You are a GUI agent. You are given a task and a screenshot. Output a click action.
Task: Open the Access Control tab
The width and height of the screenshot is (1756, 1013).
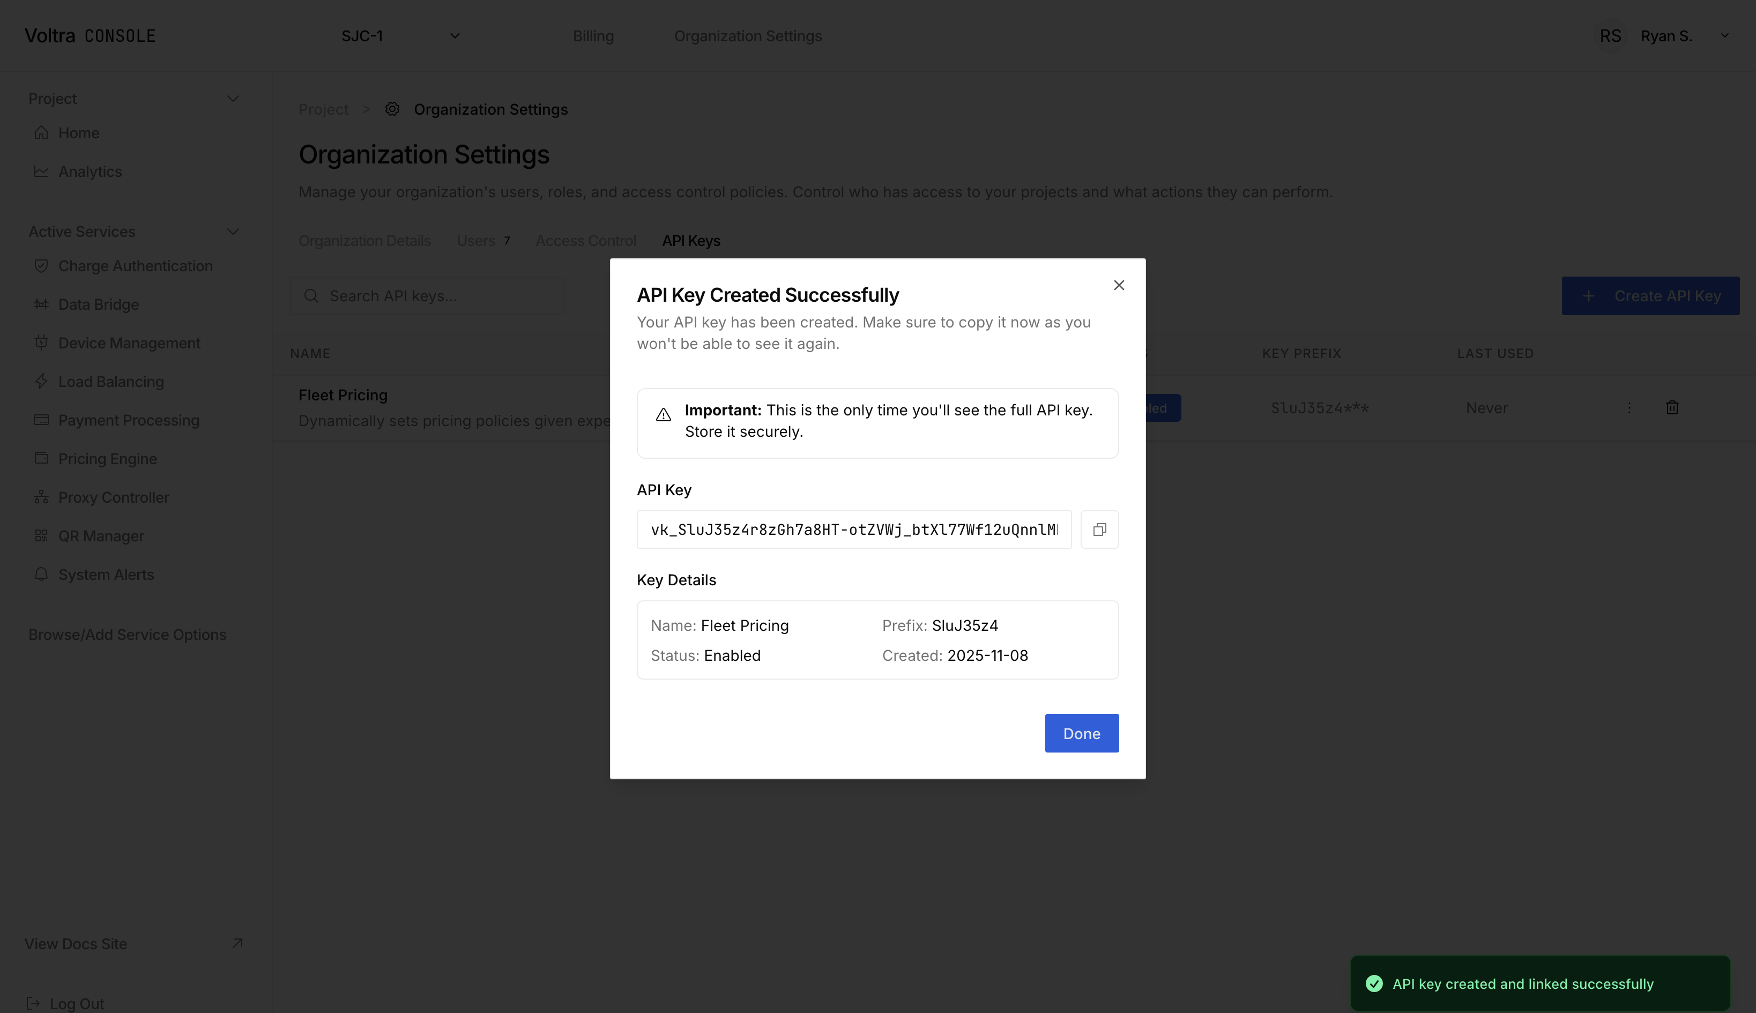(x=585, y=240)
